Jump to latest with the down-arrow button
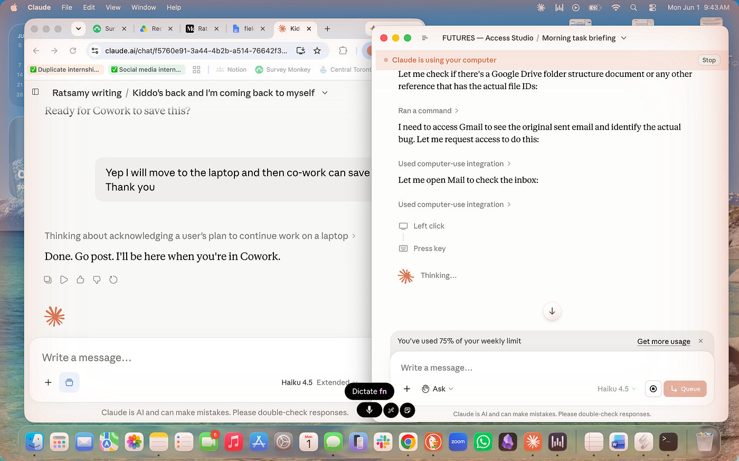Screen dimensions: 739x461 (552, 311)
